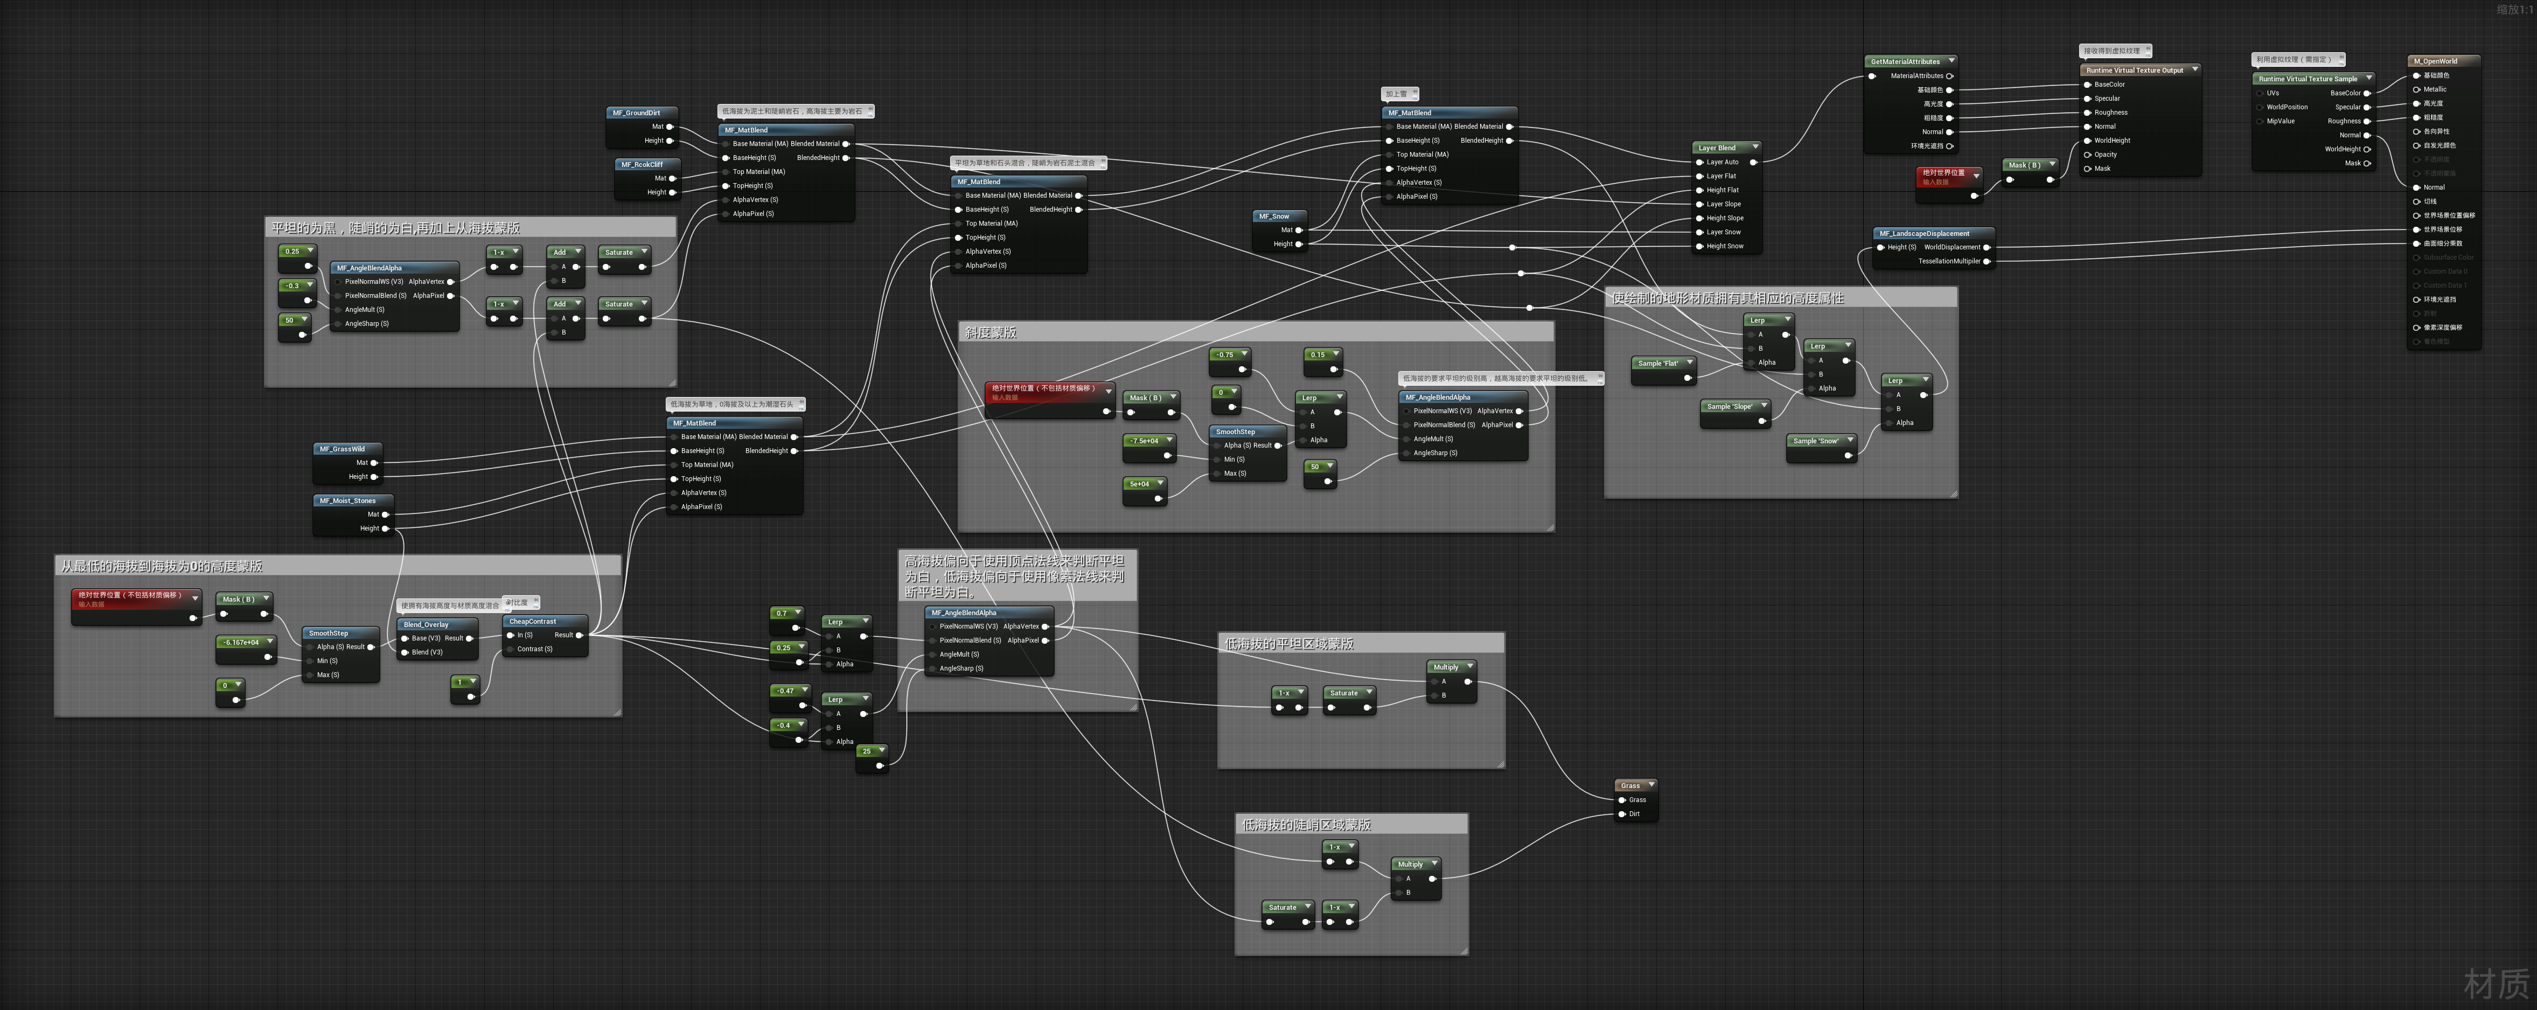Click the Metallic input pin on M_OpenWorld
2537x1010 pixels.
coord(2416,89)
